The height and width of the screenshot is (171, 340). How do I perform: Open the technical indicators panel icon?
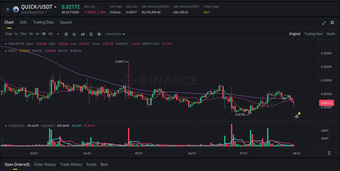91,34
